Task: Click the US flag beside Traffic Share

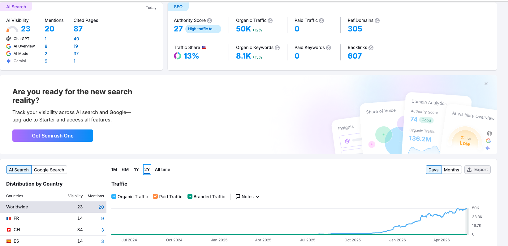Action: point(204,47)
